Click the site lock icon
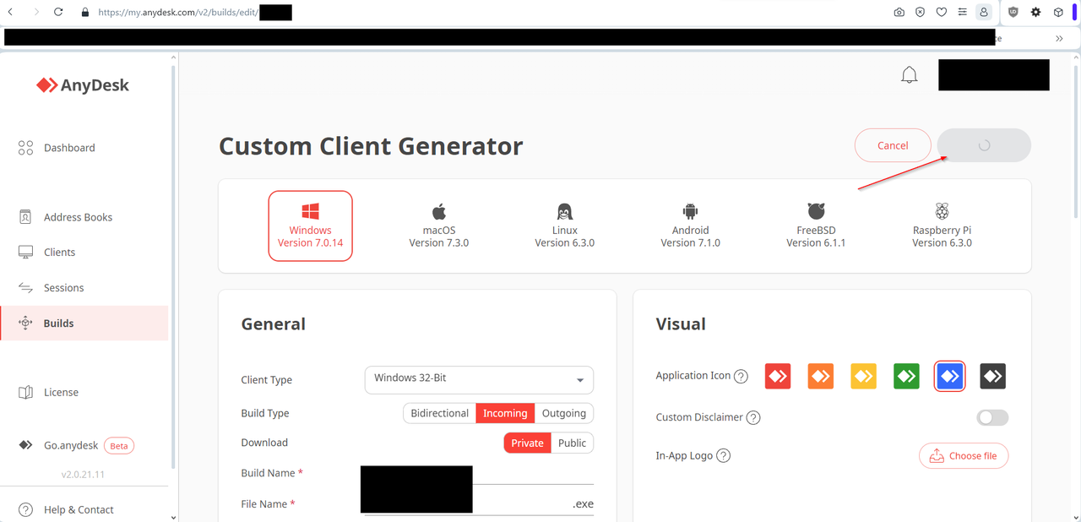The width and height of the screenshot is (1081, 522). (x=84, y=13)
